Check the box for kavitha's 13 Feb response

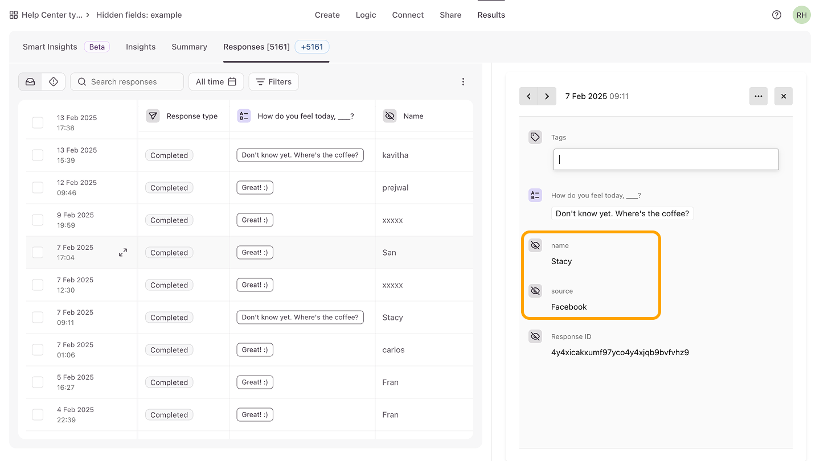[38, 155]
